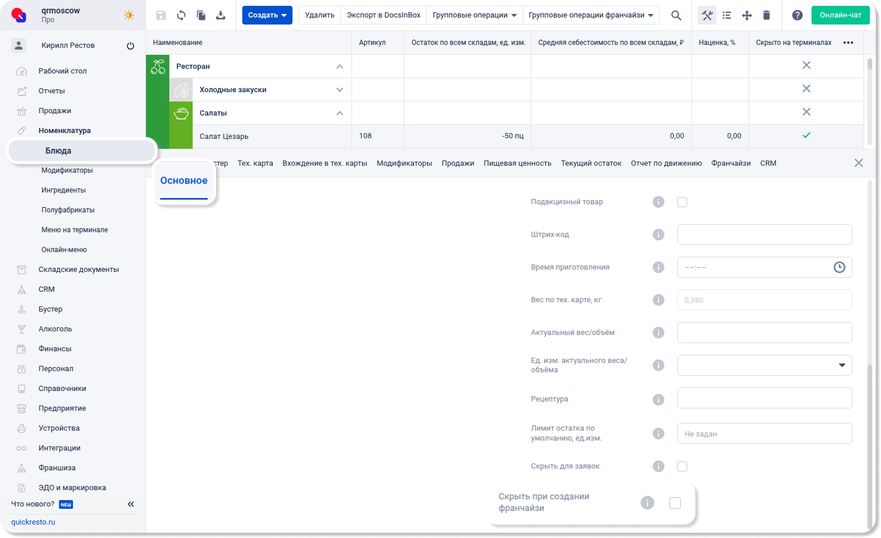
Task: Check the Скрыть для заявок checkbox
Action: (682, 466)
